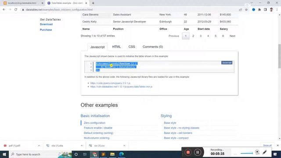Open Zero configuration example link
The image size is (281, 158).
pyautogui.click(x=95, y=123)
